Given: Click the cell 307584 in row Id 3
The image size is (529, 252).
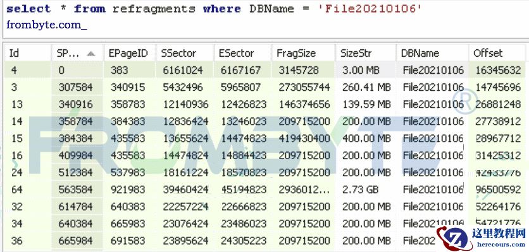Looking at the screenshot, I should (75, 87).
